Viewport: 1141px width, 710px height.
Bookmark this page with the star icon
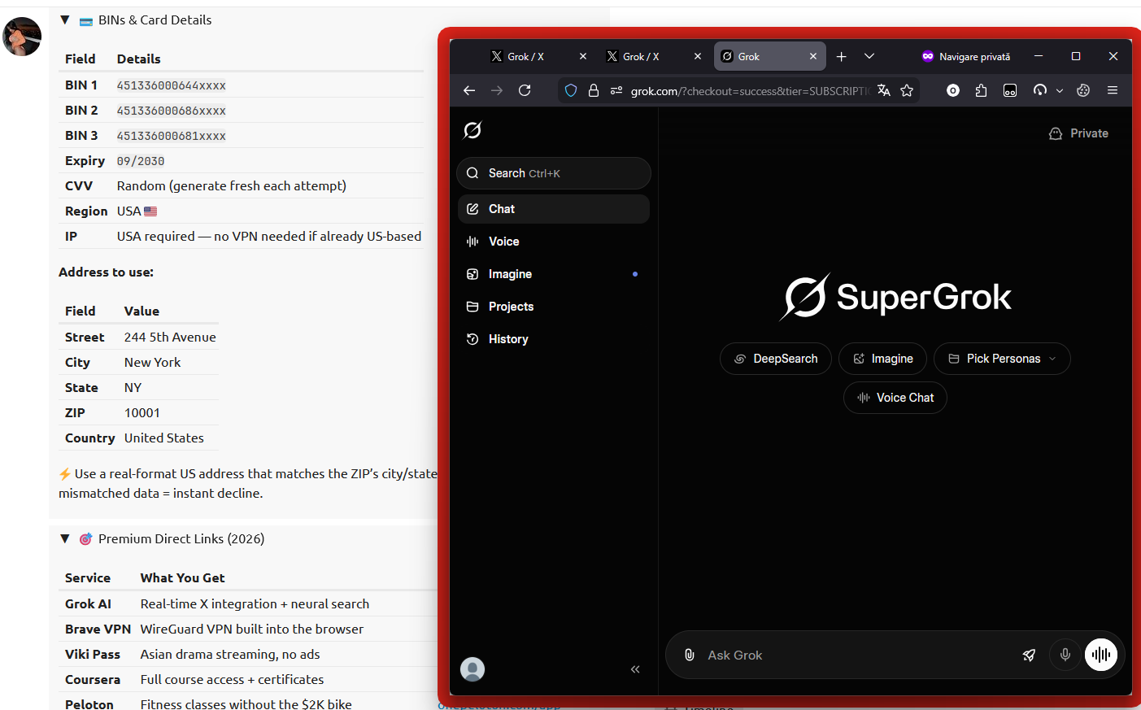tap(907, 90)
